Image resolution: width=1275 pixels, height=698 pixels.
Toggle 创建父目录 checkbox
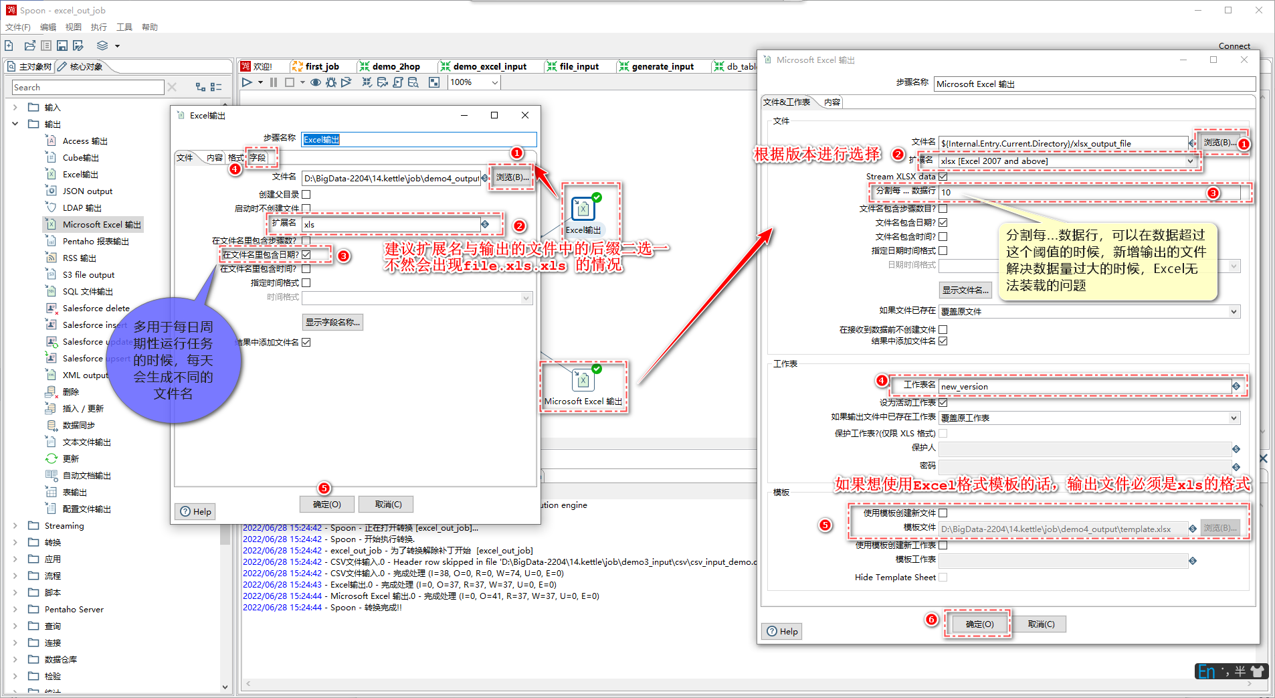(306, 194)
